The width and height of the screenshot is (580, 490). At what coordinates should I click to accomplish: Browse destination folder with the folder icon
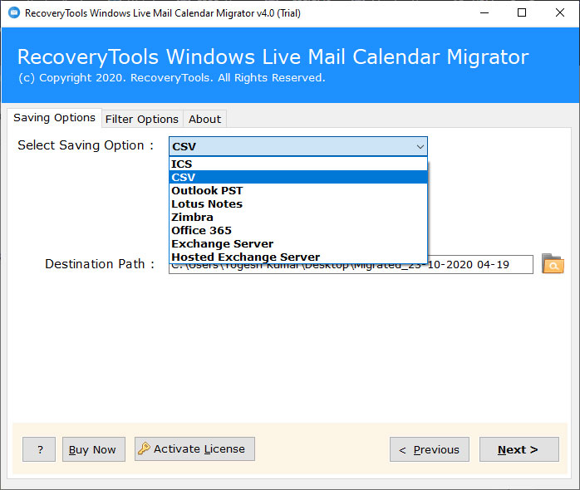click(553, 263)
